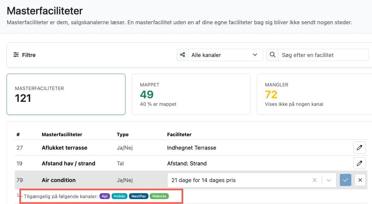Click the 40 % er mappet text
Image resolution: width=372 pixels, height=204 pixels.
pyautogui.click(x=158, y=104)
